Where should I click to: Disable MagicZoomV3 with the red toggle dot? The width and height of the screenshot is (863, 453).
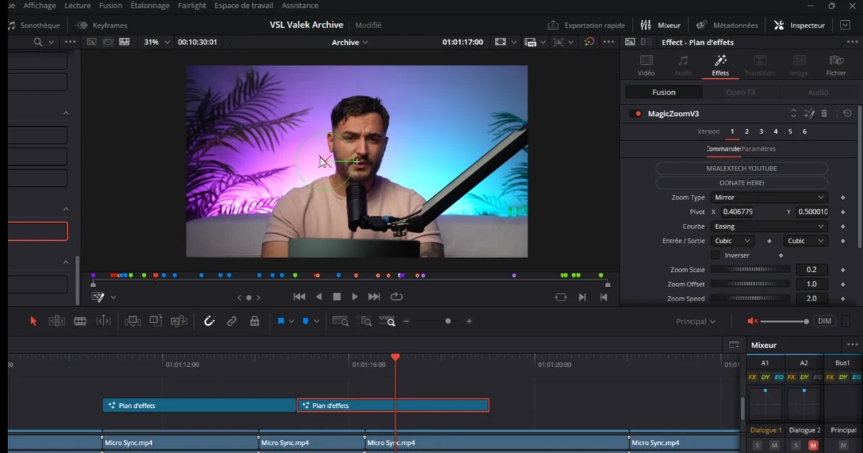click(638, 114)
